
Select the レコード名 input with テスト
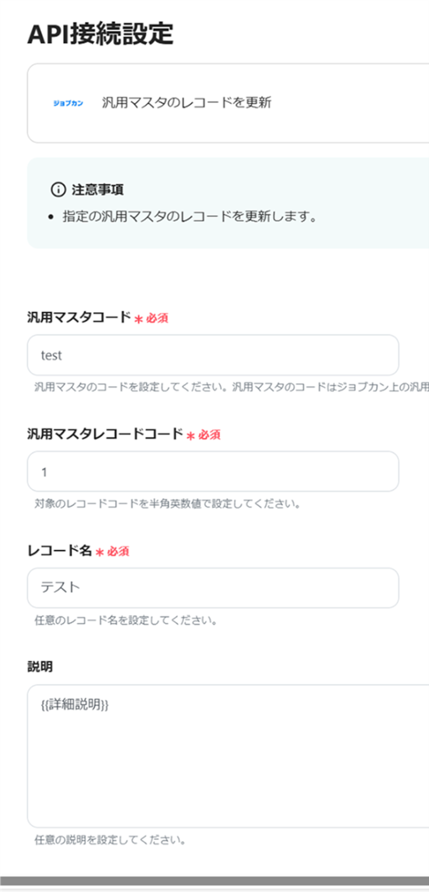click(x=213, y=588)
